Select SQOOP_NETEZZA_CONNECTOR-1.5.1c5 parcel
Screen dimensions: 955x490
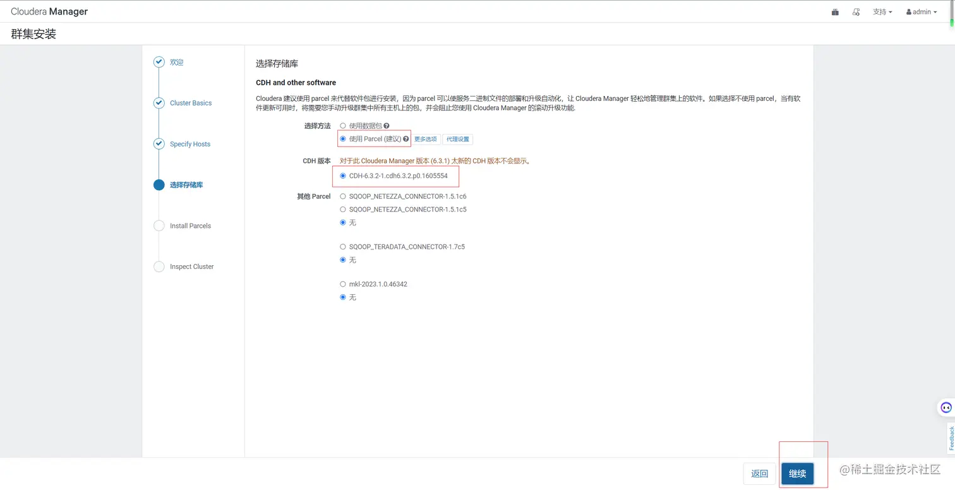pyautogui.click(x=343, y=209)
